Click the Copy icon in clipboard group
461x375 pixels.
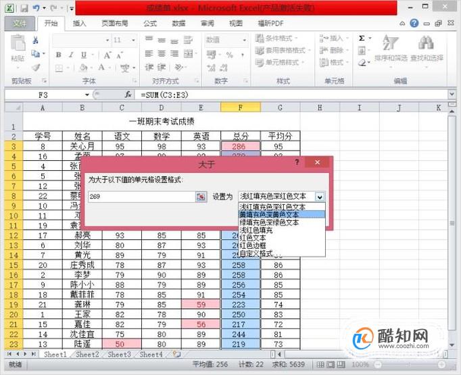point(36,54)
